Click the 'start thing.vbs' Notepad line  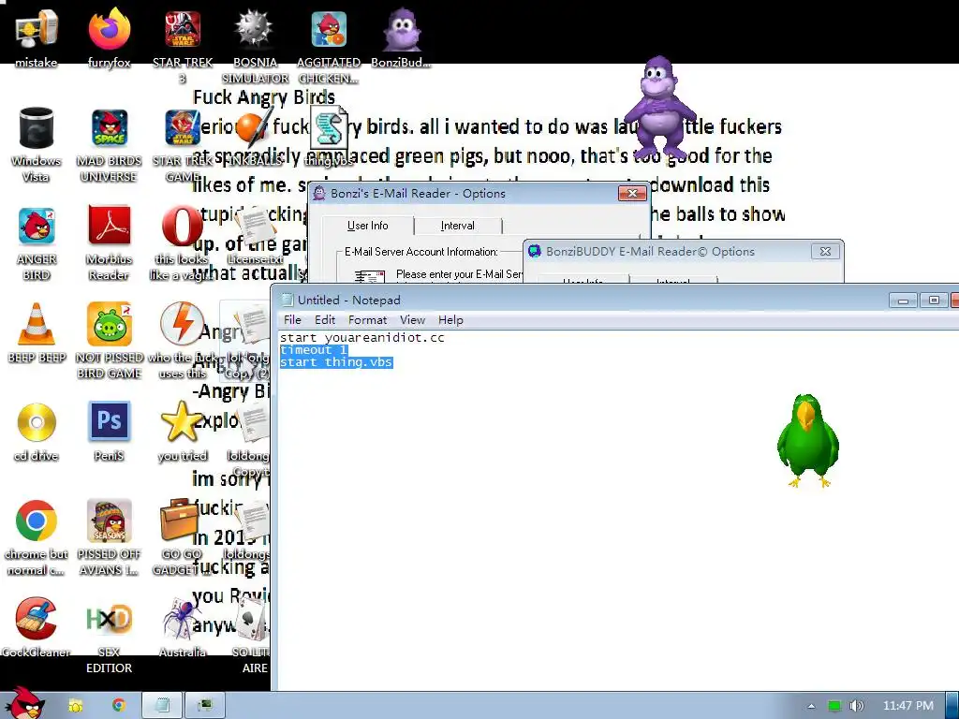(336, 362)
